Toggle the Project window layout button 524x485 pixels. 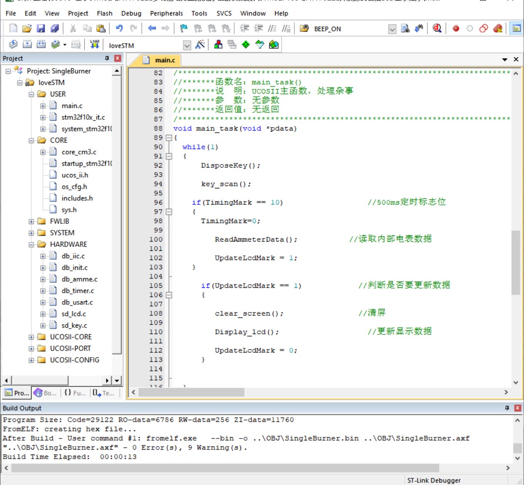coord(516,29)
